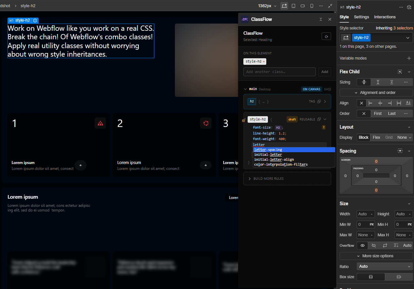
Task: Open more breakpoints ellipsis in top bar
Action: (x=321, y=6)
